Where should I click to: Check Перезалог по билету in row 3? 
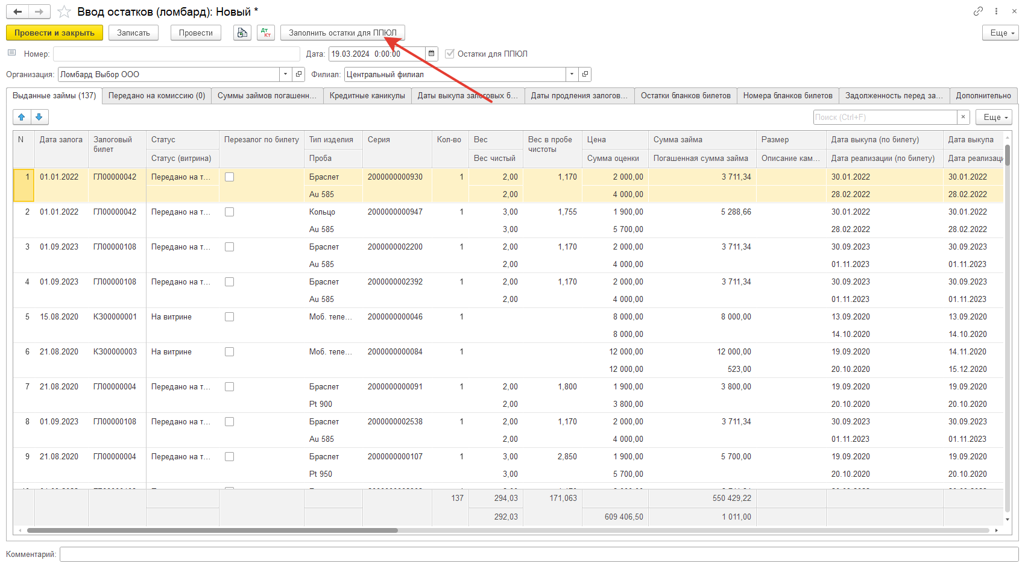[x=229, y=247]
